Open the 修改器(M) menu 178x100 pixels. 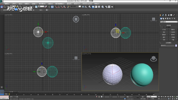pyautogui.click(x=42, y=4)
